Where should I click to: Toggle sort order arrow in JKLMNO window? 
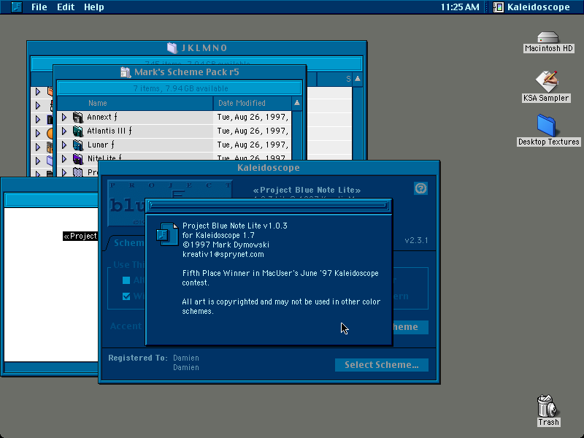358,79
